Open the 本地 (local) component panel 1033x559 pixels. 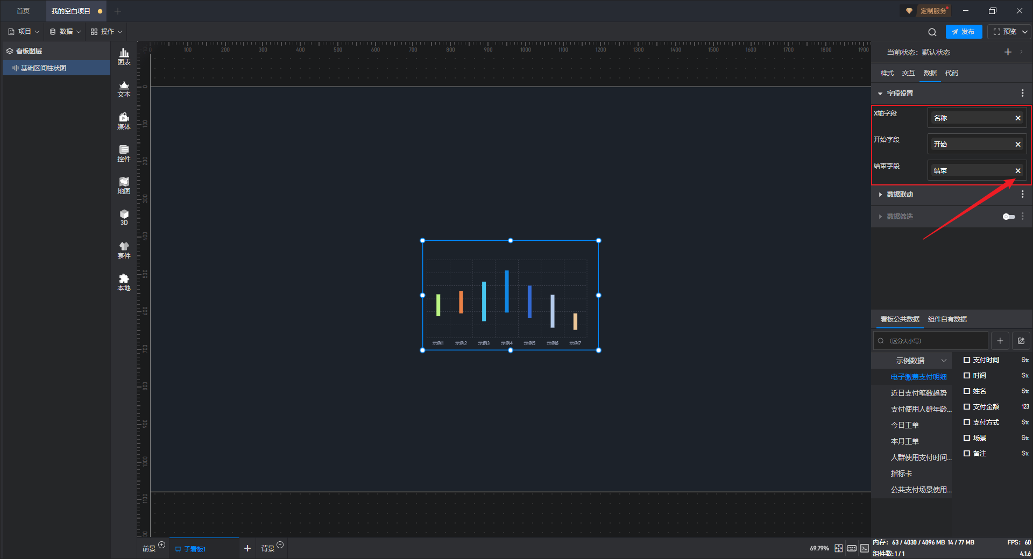pyautogui.click(x=124, y=282)
